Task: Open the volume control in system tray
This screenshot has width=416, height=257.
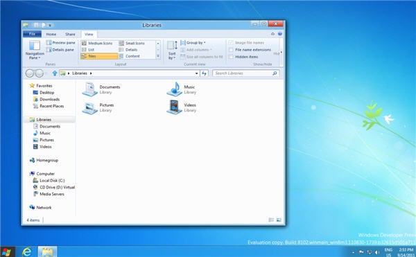Action: (x=377, y=252)
